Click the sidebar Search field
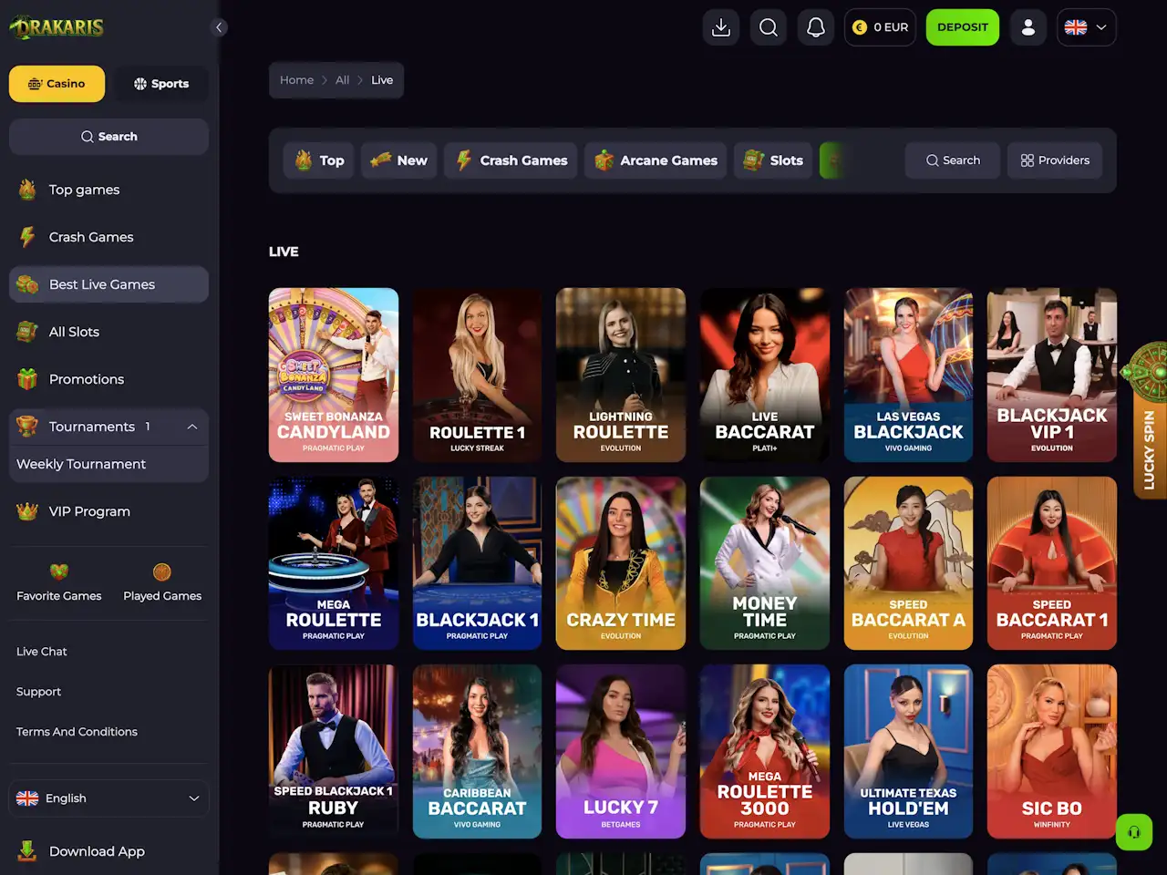1167x875 pixels. click(108, 137)
